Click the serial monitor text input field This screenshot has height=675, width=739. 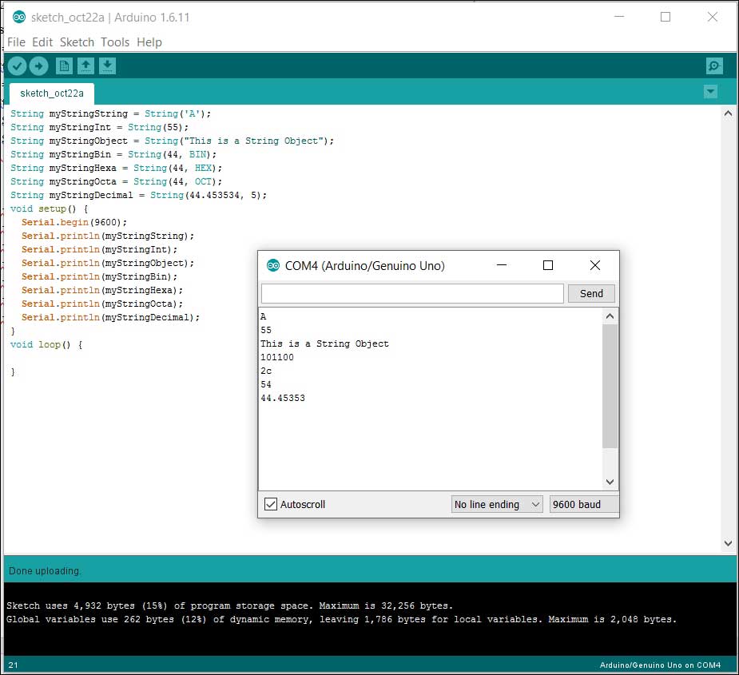412,293
